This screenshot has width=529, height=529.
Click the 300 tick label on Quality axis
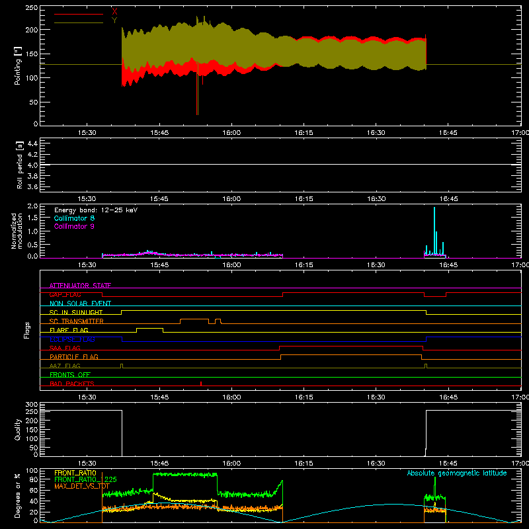[x=31, y=405]
